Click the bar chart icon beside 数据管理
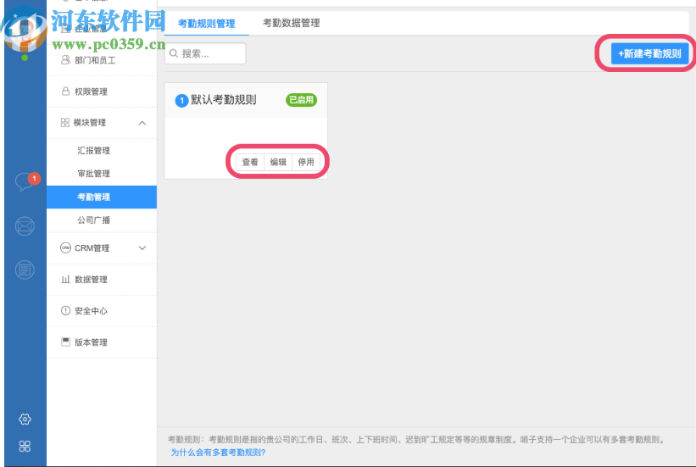Screen dimensions: 696x467 [65, 279]
